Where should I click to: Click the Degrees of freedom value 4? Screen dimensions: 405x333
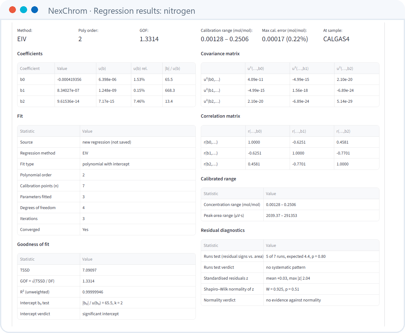(84, 208)
